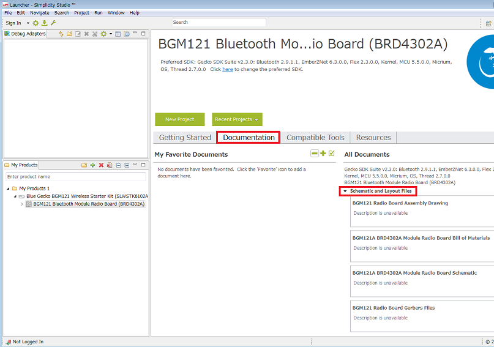494x347 pixels.
Task: Click 'here' link to change preferred SDK
Action: click(x=228, y=69)
